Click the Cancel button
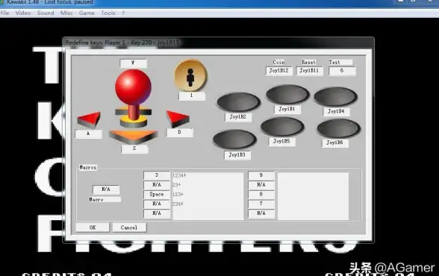The width and height of the screenshot is (439, 276). (129, 228)
